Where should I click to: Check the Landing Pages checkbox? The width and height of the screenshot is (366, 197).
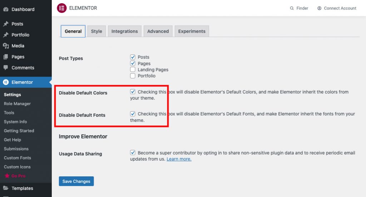coord(133,69)
